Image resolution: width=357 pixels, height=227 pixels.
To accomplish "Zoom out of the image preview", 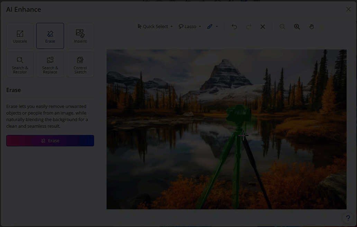I will (282, 27).
